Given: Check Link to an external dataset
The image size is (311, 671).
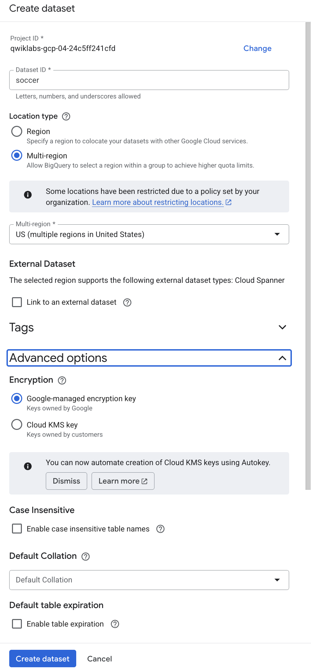Looking at the screenshot, I should pyautogui.click(x=17, y=302).
